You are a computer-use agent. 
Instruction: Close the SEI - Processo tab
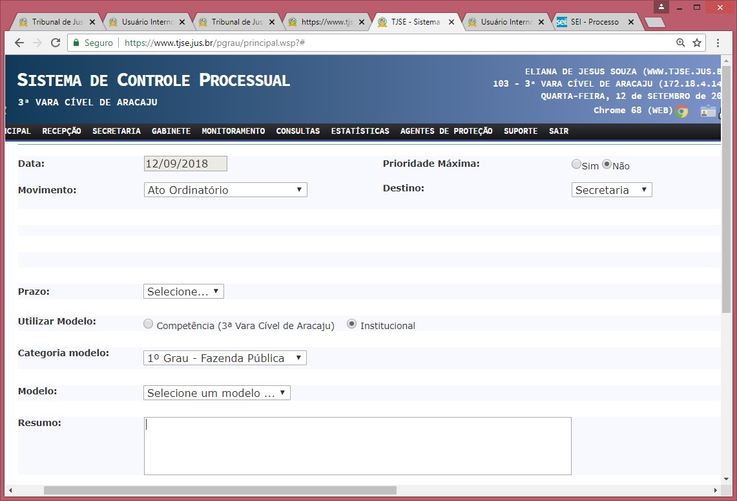pyautogui.click(x=631, y=22)
